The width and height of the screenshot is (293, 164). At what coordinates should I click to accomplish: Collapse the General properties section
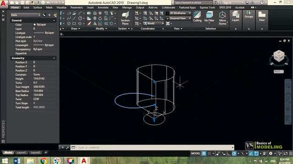coord(54,20)
